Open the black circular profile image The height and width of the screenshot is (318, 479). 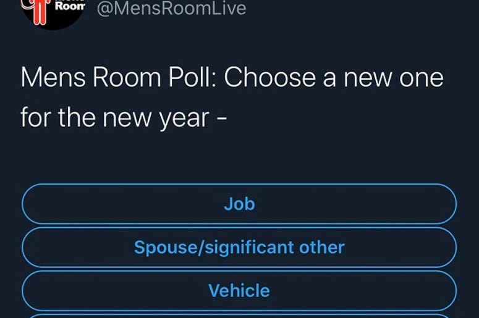pyautogui.click(x=53, y=12)
